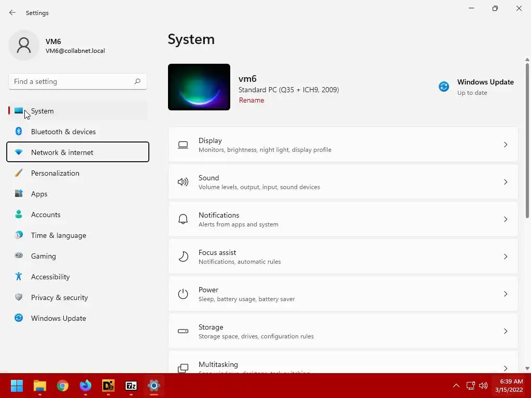The width and height of the screenshot is (531, 398).
Task: Open Privacy & security category
Action: [x=78, y=297]
